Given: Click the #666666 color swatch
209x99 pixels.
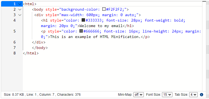Looking at the screenshot, I should tap(81, 31).
